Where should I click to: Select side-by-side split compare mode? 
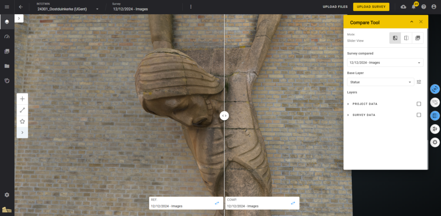coord(407,38)
